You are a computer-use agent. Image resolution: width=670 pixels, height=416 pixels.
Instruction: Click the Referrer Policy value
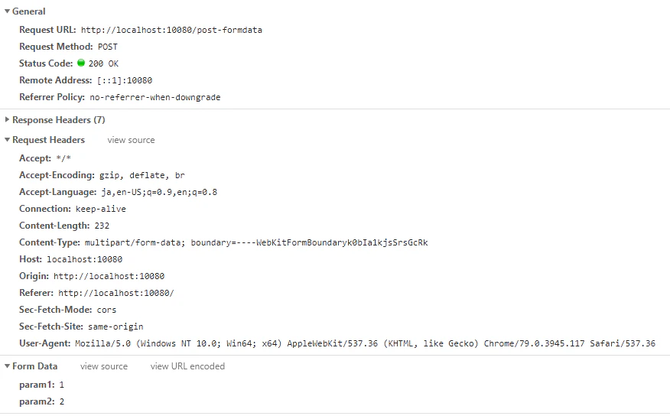tap(155, 97)
